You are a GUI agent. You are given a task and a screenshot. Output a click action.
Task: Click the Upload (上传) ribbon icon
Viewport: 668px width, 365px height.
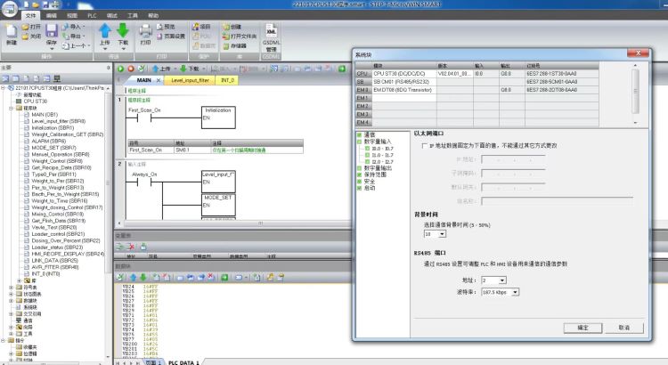click(x=103, y=33)
